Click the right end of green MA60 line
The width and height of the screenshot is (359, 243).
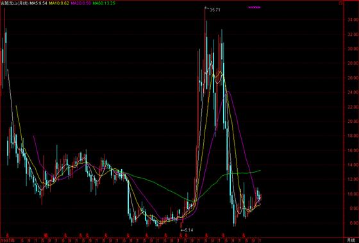click(x=260, y=170)
